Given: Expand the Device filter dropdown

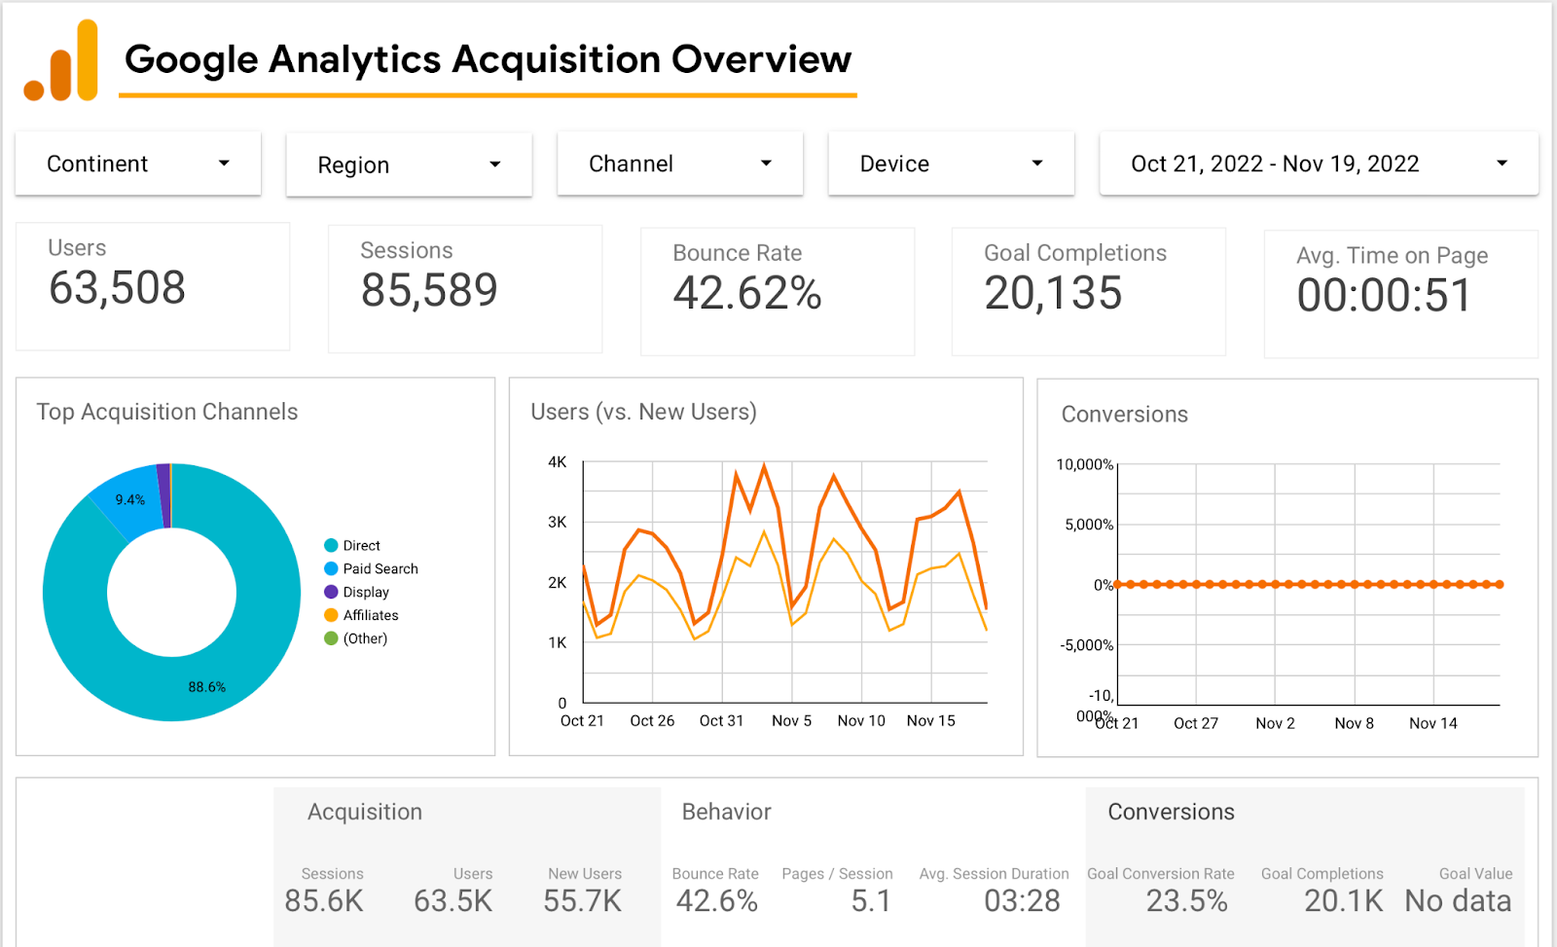Looking at the screenshot, I should point(951,164).
